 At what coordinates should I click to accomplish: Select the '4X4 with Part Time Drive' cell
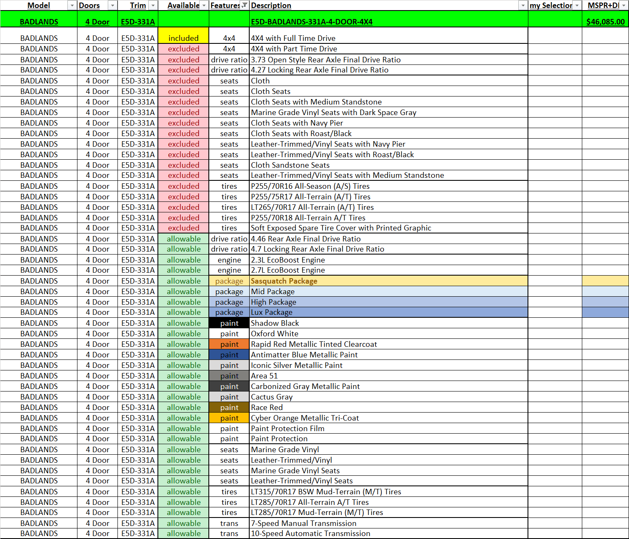coord(389,49)
